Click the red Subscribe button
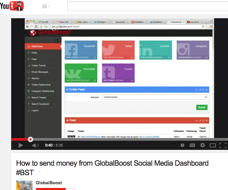The height and width of the screenshot is (190, 228). (x=51, y=189)
